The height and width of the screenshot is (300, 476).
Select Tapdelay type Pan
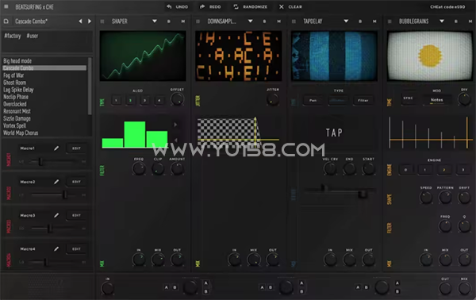coord(313,100)
